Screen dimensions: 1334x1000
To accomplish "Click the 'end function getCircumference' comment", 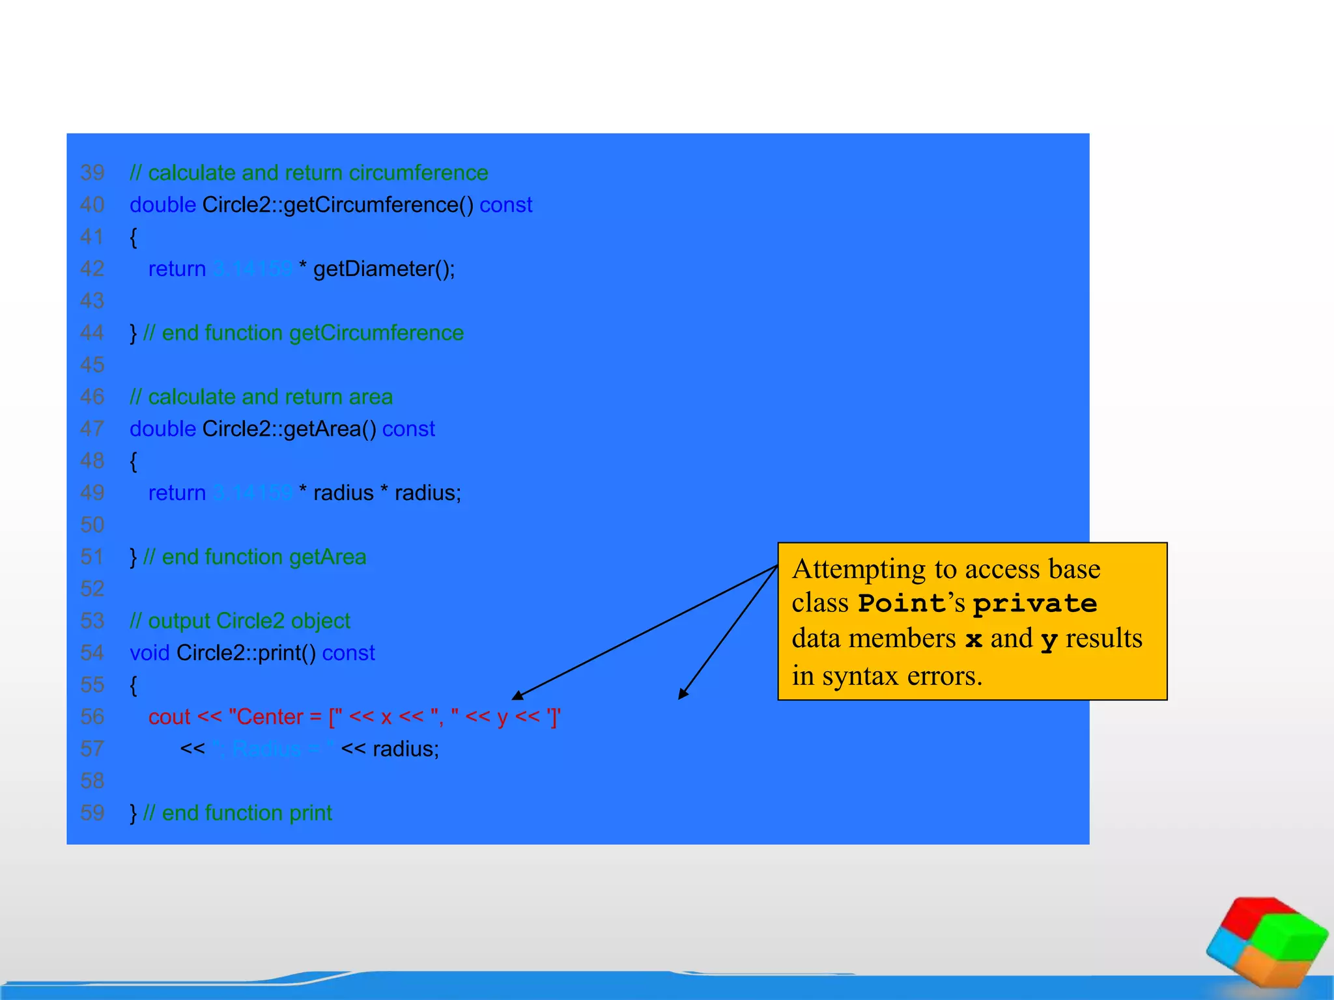I will click(304, 333).
